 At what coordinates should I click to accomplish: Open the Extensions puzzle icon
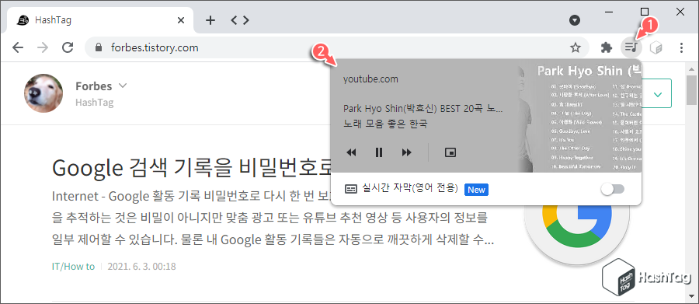[607, 47]
